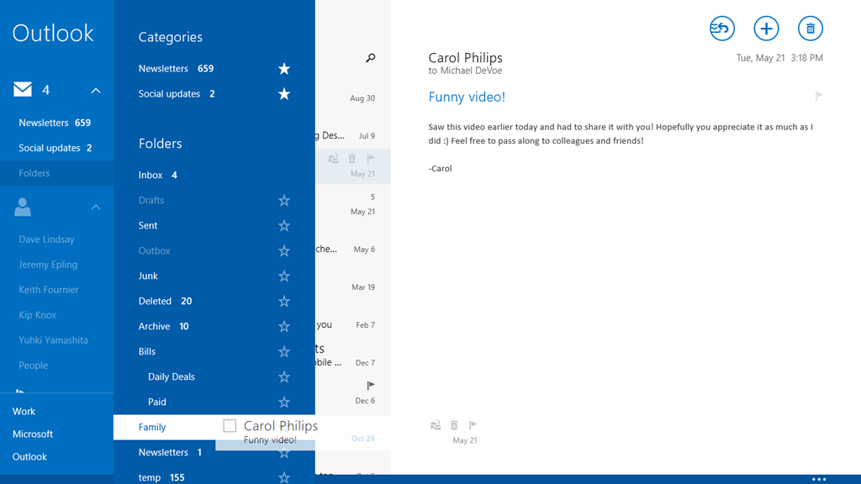Screen dimensions: 861x484
Task: Create a new email with plus icon
Action: click(x=766, y=29)
